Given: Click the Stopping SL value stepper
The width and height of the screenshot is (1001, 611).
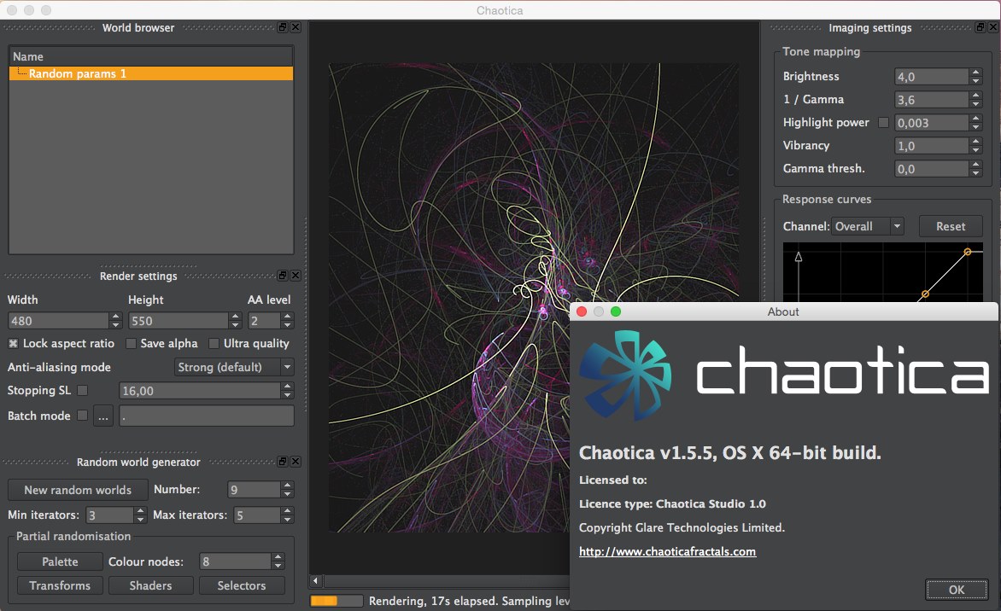Looking at the screenshot, I should coord(287,390).
